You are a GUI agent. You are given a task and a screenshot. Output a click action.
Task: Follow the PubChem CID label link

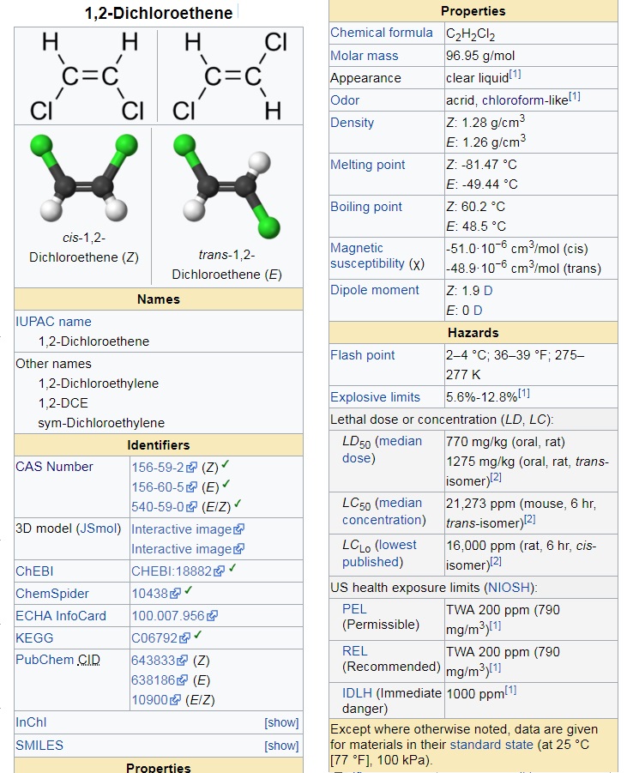(57, 660)
